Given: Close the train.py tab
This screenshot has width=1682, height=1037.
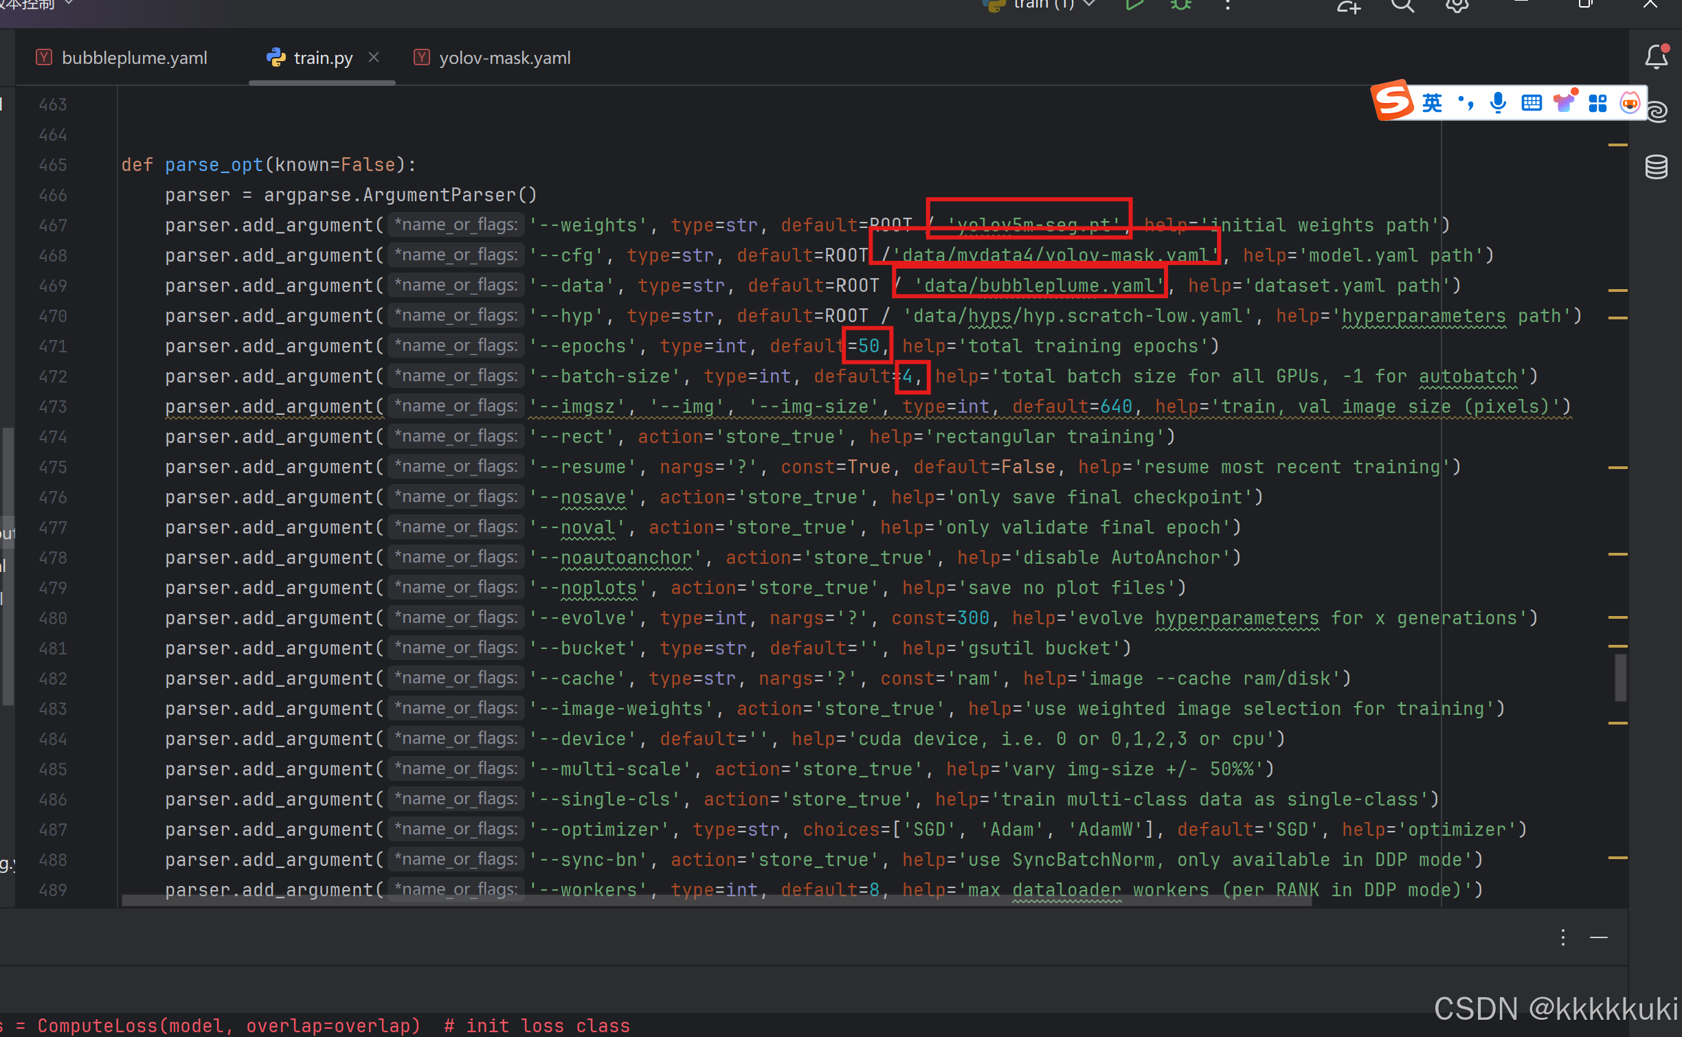Looking at the screenshot, I should pos(374,57).
